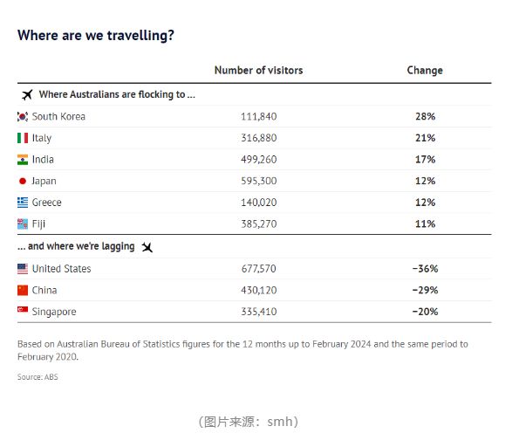Click the 'Change' column header

click(425, 70)
